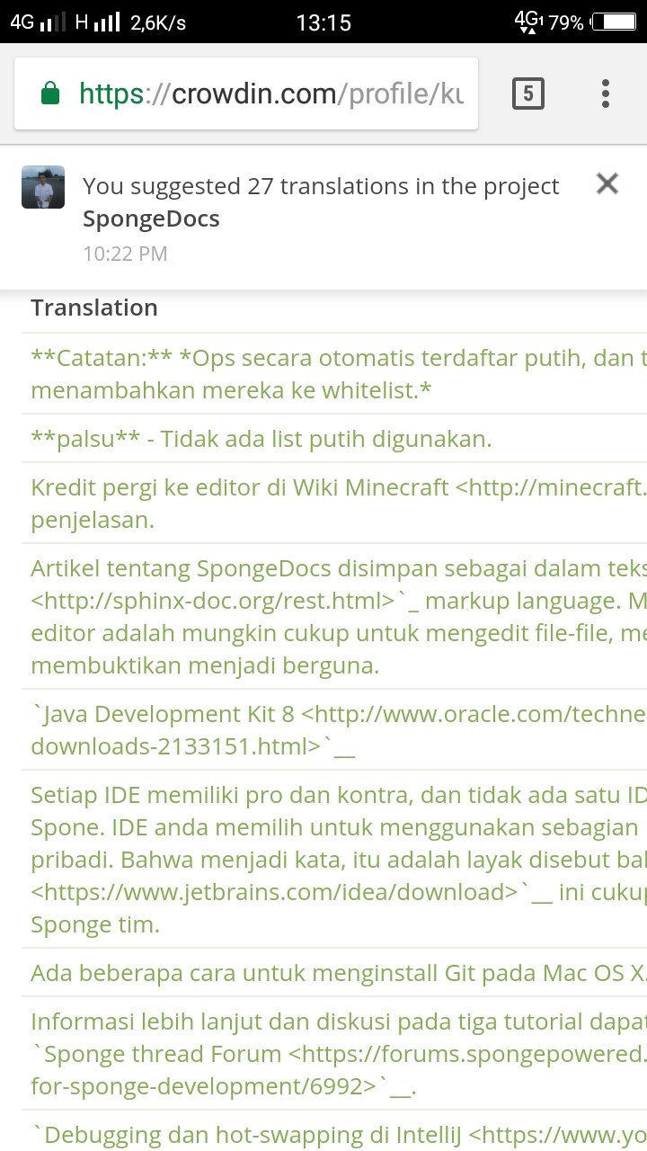Open the 'Java Development Kit 8' translation row
The image size is (647, 1151).
pos(334,730)
